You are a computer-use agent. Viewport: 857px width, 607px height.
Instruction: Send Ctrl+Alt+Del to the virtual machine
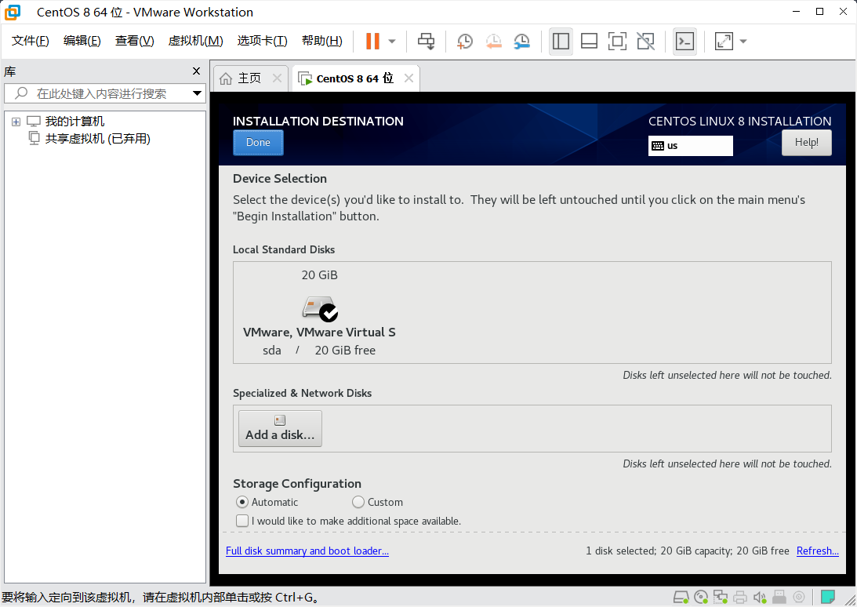[x=426, y=41]
